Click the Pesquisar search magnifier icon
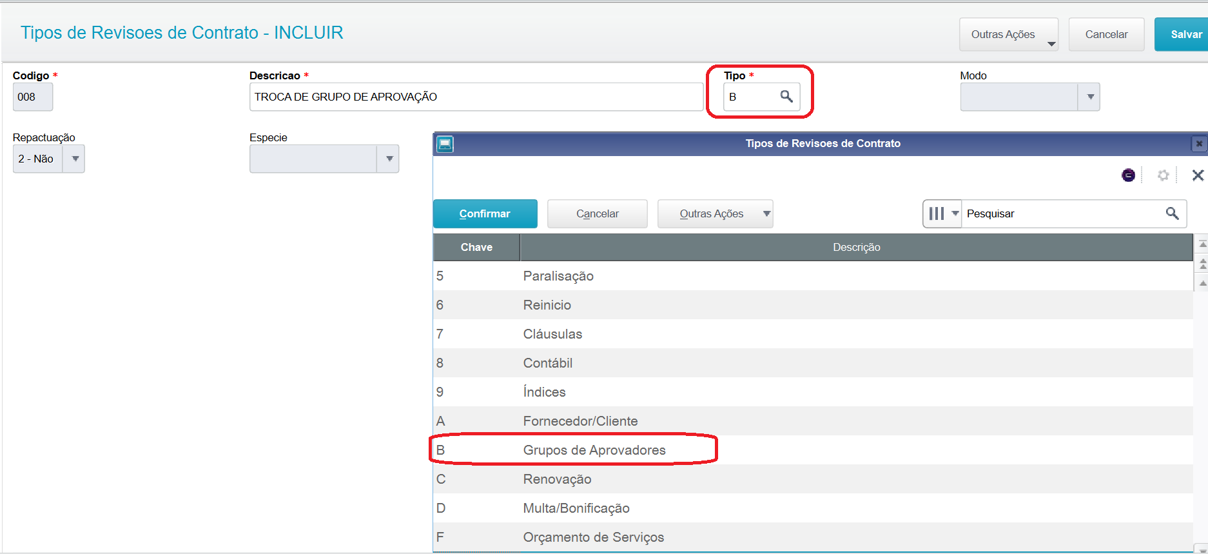 click(x=1172, y=213)
